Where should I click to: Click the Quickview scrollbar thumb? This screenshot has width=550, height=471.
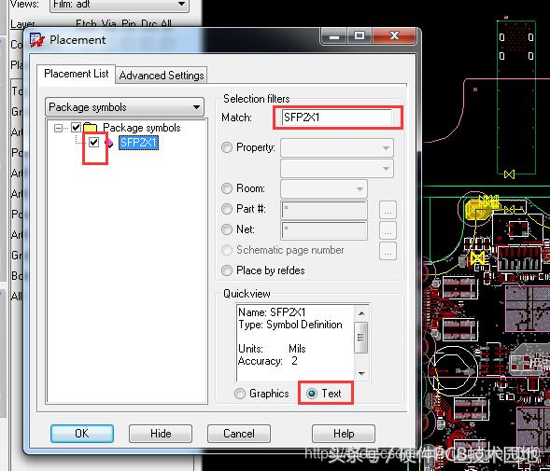click(361, 338)
